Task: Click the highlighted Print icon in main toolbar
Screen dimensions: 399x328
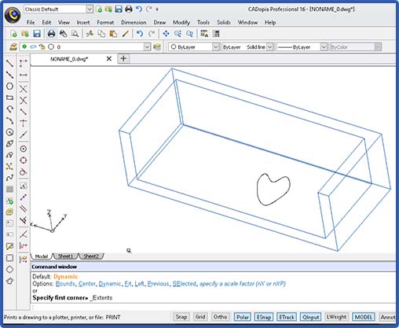Action: (51, 34)
